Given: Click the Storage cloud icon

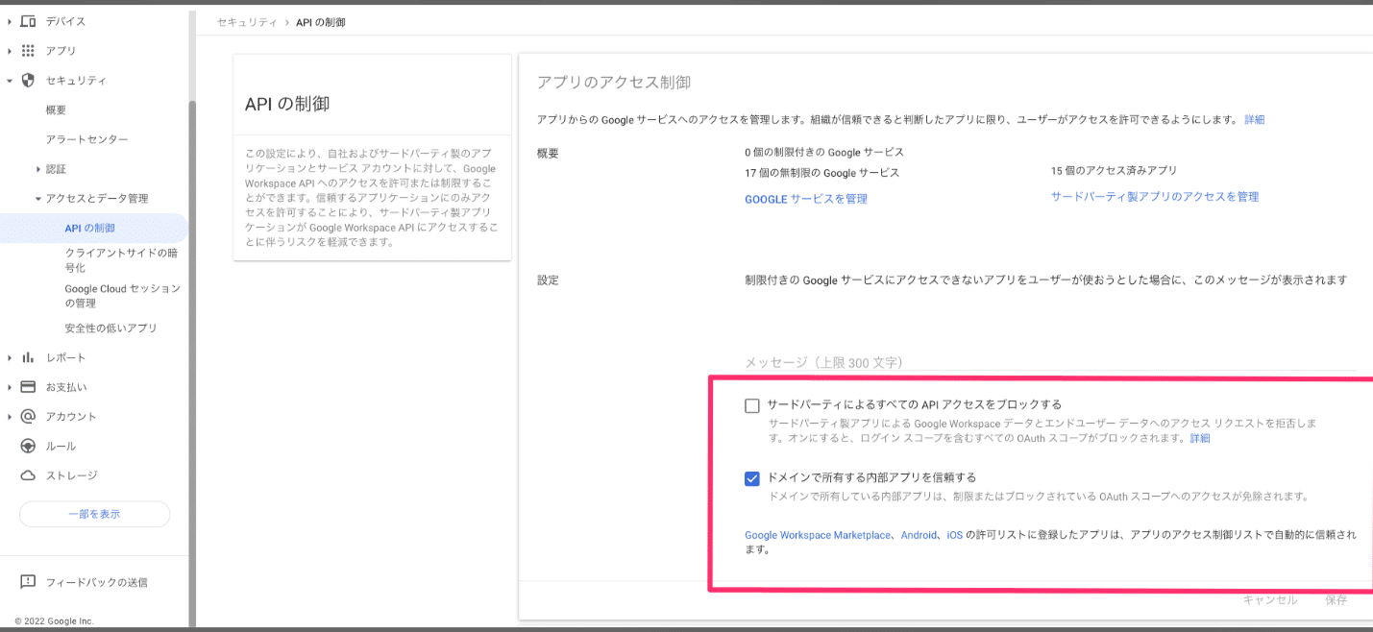Looking at the screenshot, I should (x=28, y=475).
